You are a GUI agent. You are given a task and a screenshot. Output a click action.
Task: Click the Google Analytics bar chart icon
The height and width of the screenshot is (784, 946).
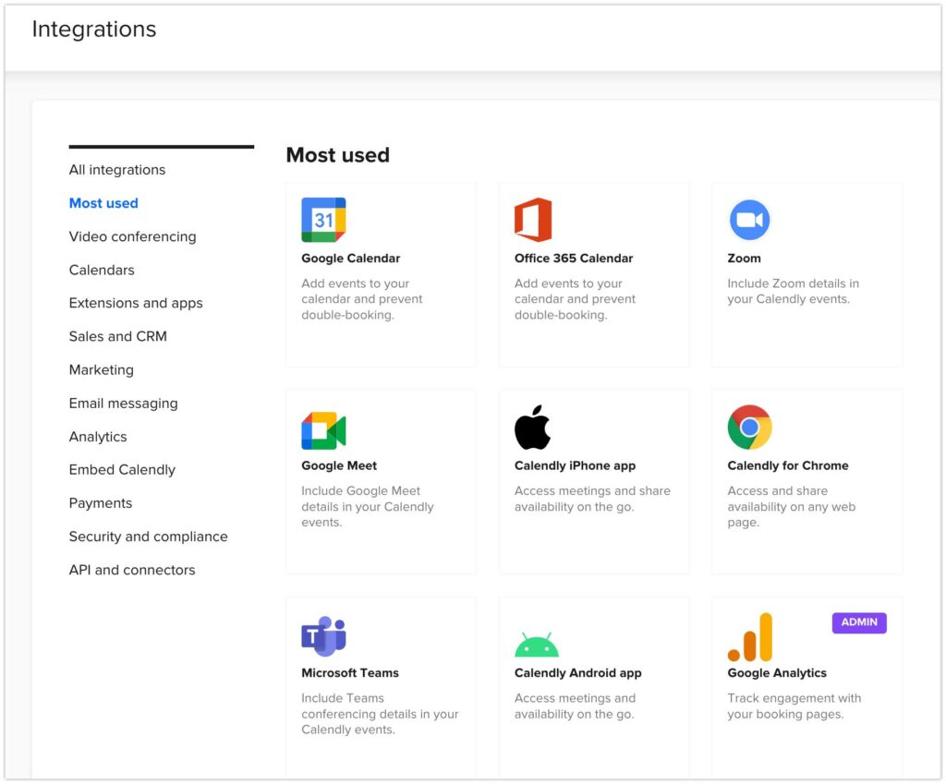[750, 637]
